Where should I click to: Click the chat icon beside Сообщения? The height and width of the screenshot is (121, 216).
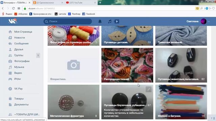coord(10,44)
